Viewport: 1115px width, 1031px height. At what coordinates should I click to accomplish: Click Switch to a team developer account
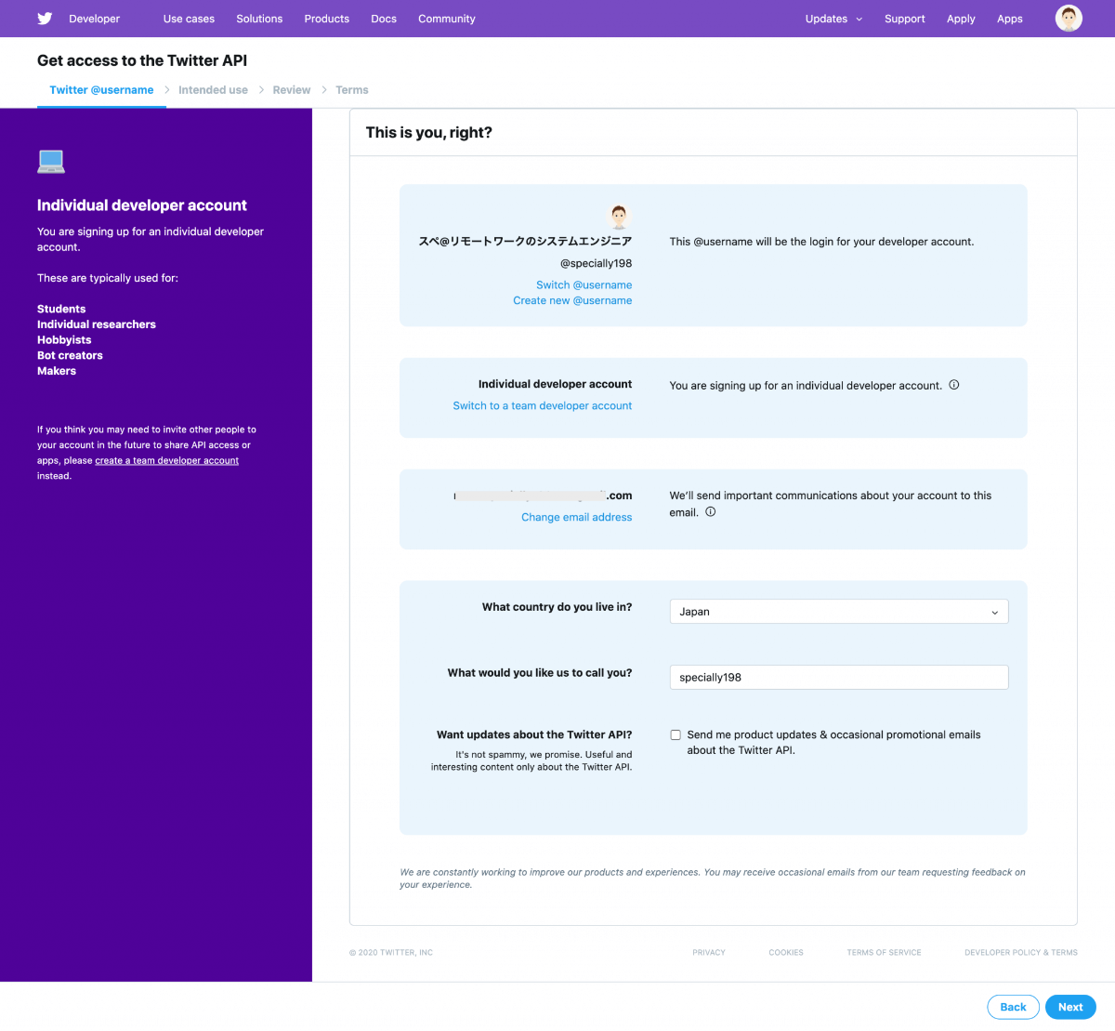pos(543,406)
